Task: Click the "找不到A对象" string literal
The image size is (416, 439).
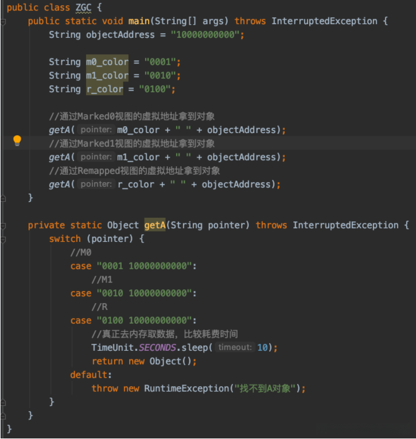Action: (x=265, y=389)
